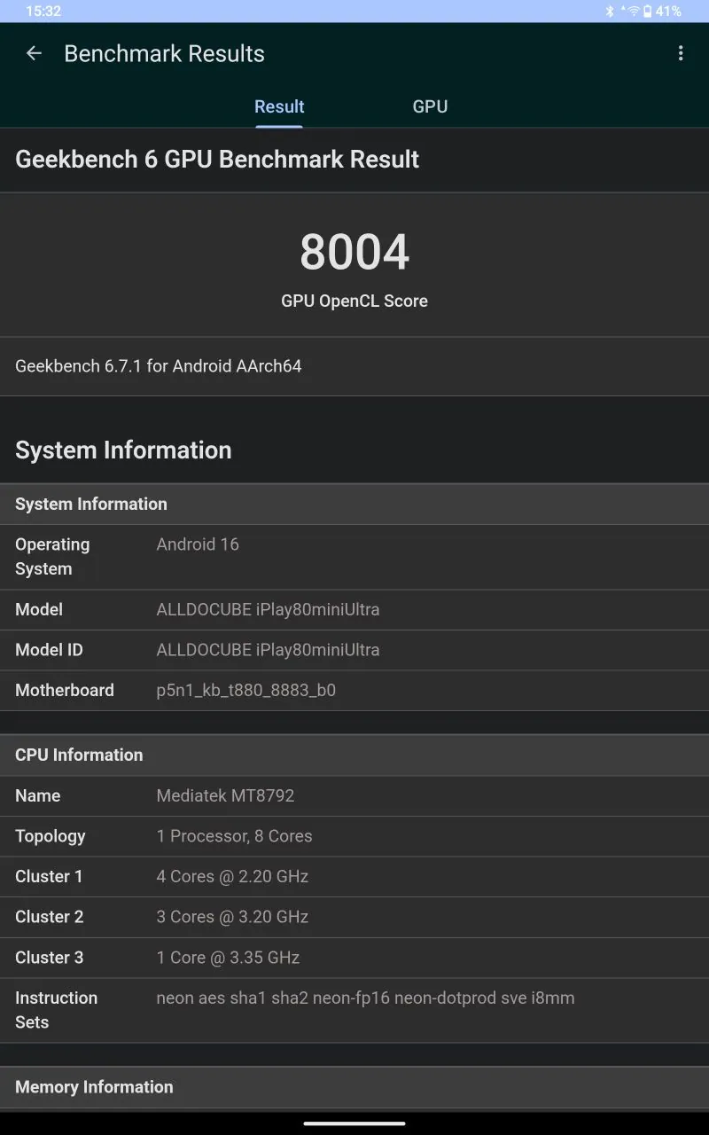Open the three-dot overflow menu
This screenshot has height=1135, width=709.
coord(681,53)
